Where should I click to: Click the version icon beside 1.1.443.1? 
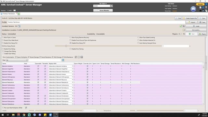[15, 10]
